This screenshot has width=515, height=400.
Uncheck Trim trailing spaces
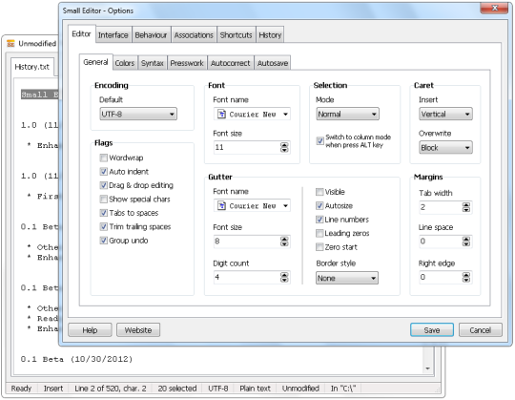click(x=103, y=227)
